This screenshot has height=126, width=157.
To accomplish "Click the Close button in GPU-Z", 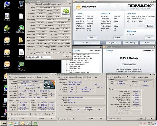I will point(67,57).
